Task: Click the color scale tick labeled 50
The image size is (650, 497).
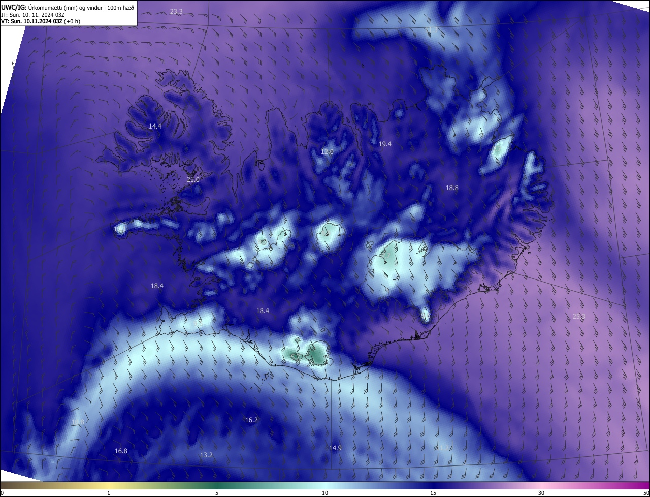Action: [x=646, y=493]
